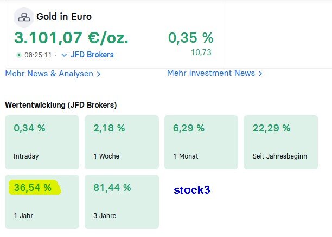Click the highlighted 36,54 % value
The width and height of the screenshot is (332, 237).
pyautogui.click(x=33, y=188)
